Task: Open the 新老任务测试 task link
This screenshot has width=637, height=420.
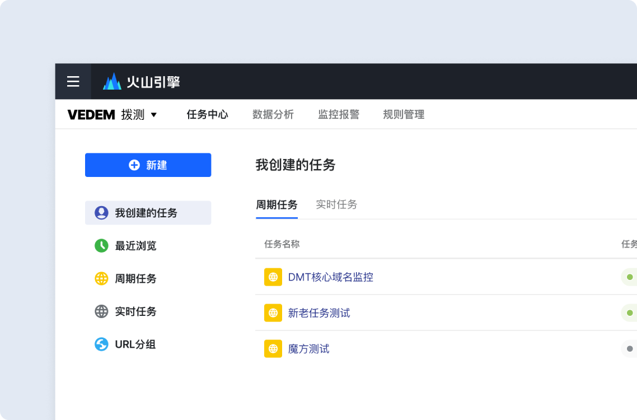Action: [318, 312]
